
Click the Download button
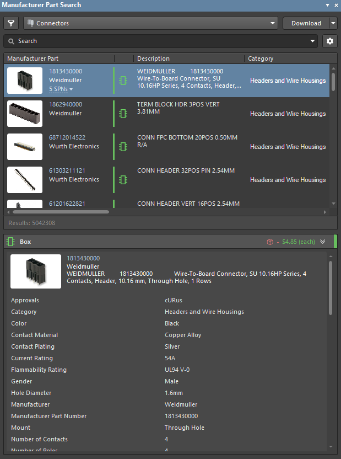(x=306, y=23)
